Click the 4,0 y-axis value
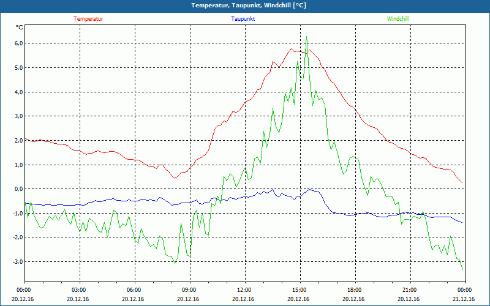The image size is (490, 306). (19, 92)
